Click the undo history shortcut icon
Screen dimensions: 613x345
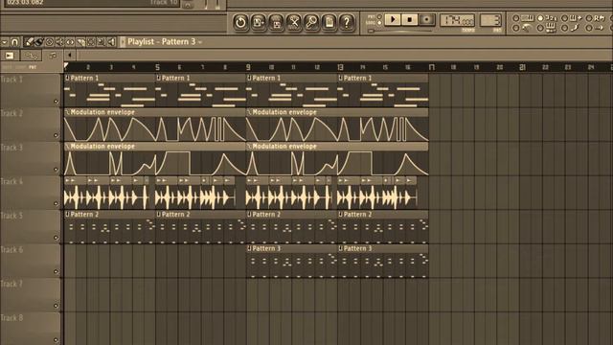240,22
